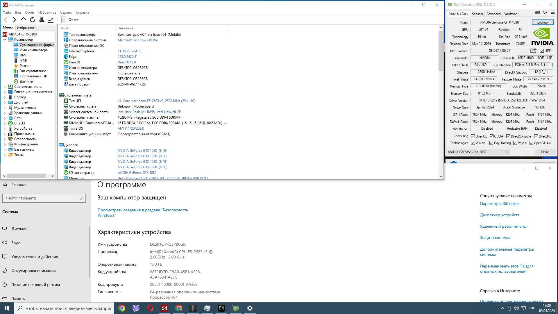Image resolution: width=558 pixels, height=314 pixels.
Task: Toggle OpenCL checkbox in GPU-Z
Action: click(473, 136)
